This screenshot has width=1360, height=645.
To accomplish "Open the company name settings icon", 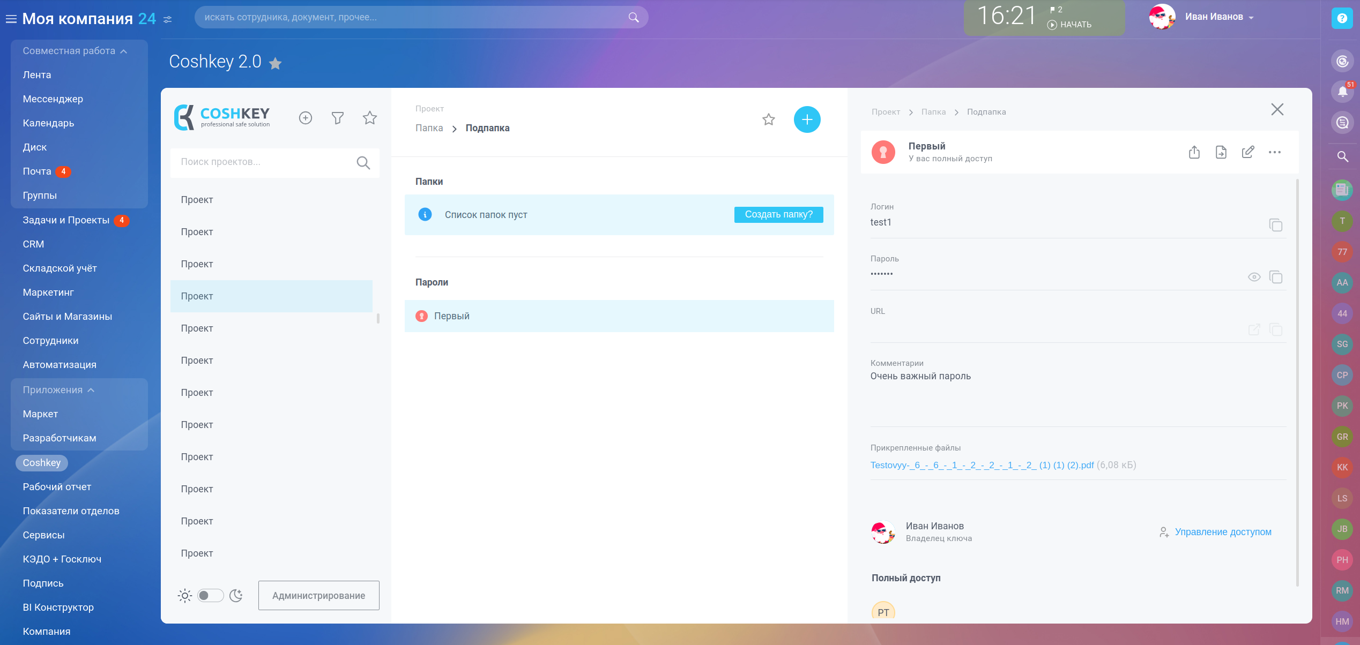I will (168, 20).
